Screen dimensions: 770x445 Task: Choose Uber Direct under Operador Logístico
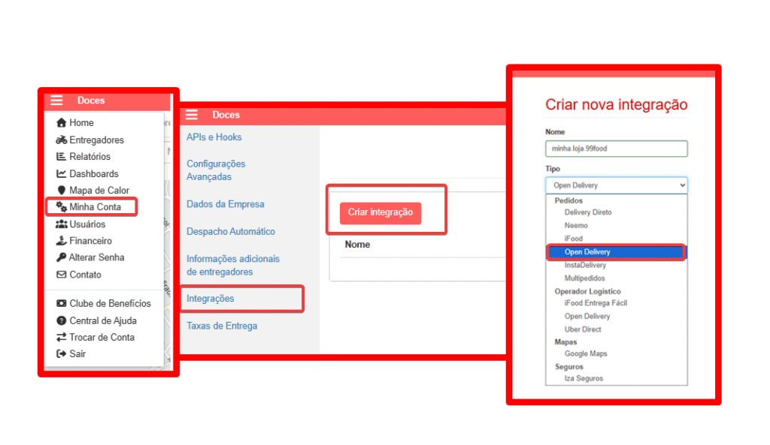583,329
